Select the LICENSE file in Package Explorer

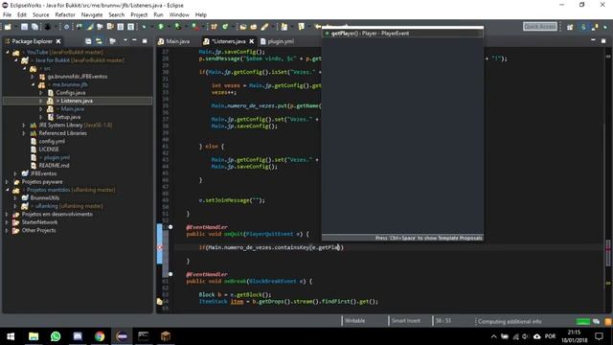[49, 149]
